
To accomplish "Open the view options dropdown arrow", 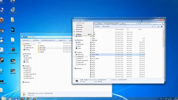I will [155, 27].
